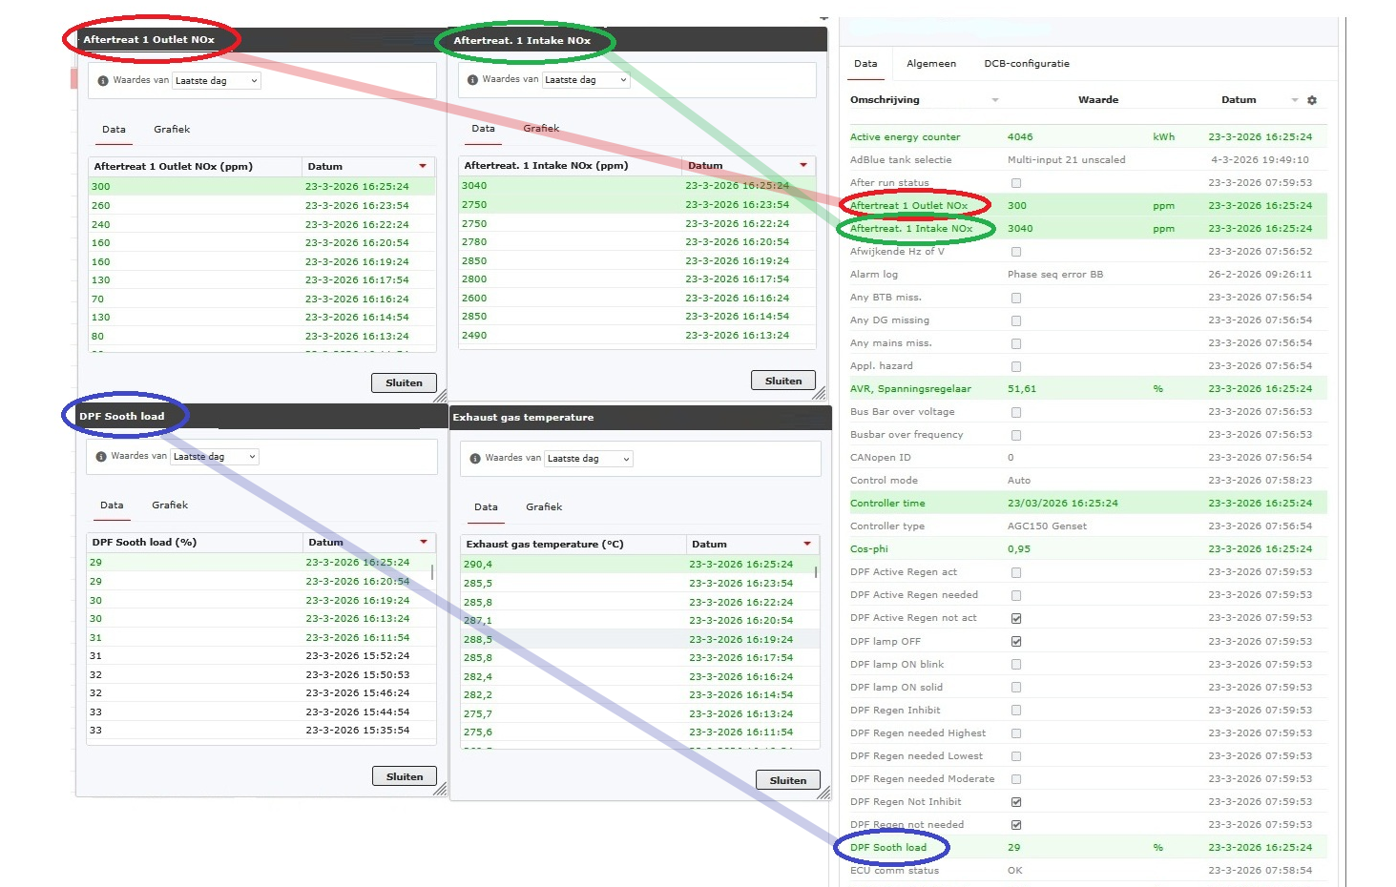Uncheck the DPF Regen Not Inhibit checkbox
The width and height of the screenshot is (1396, 887).
click(1016, 802)
